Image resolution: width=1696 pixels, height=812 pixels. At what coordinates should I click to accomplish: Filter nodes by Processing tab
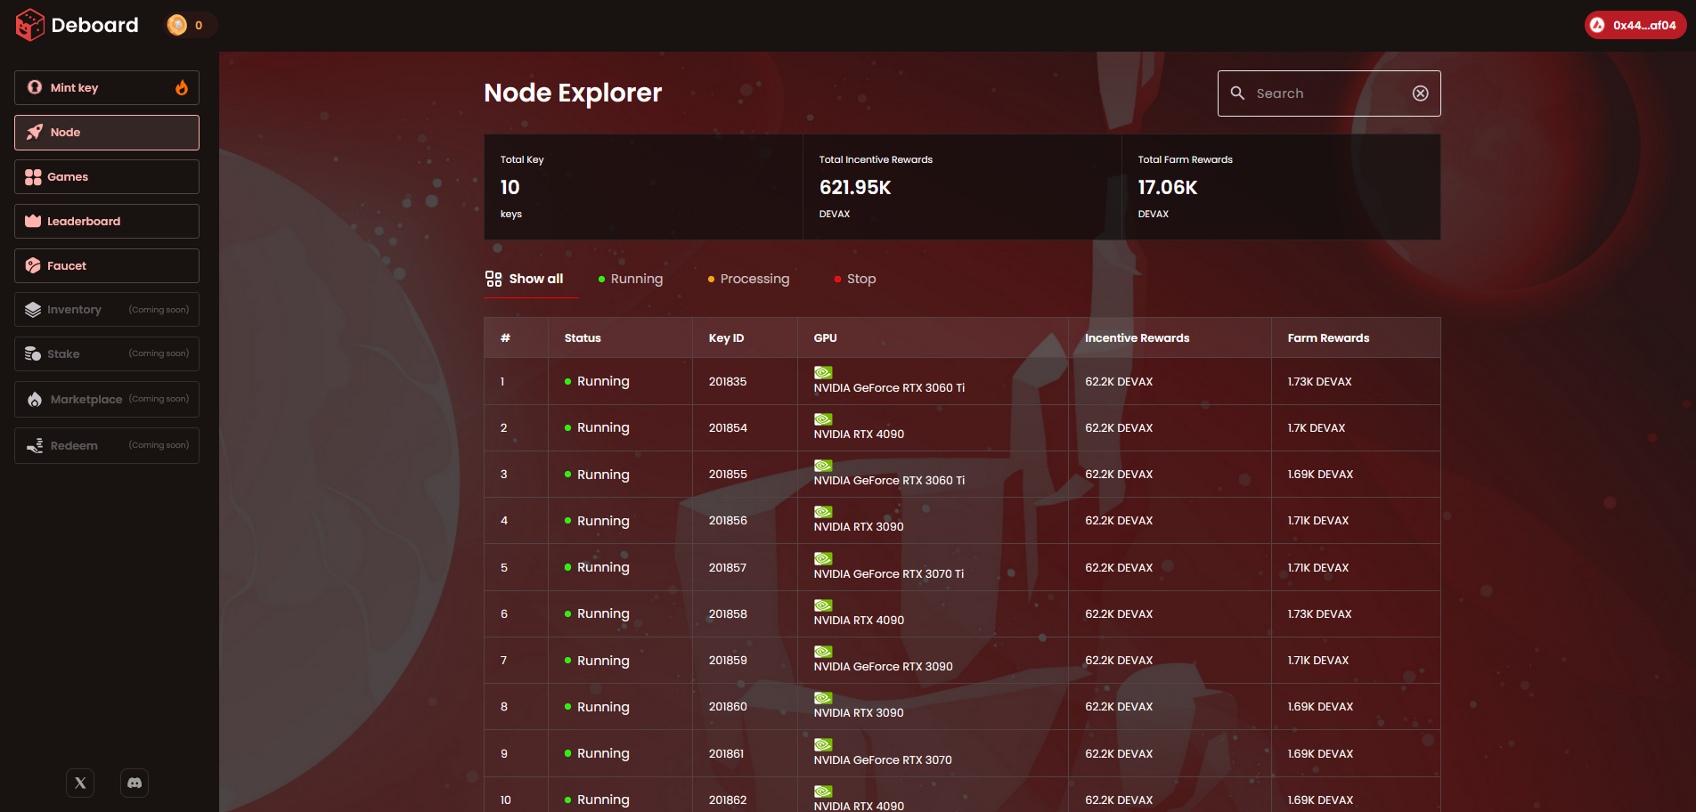(748, 279)
